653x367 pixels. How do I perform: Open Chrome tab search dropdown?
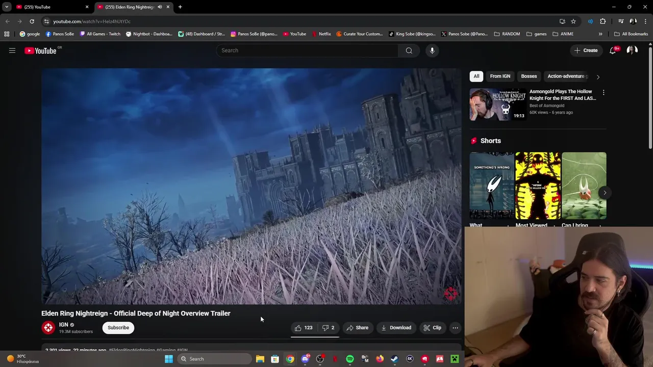point(7,7)
